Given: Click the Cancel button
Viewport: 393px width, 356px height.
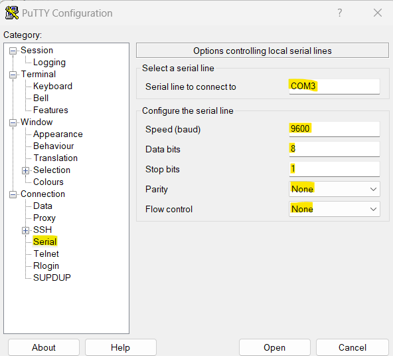Looking at the screenshot, I should (352, 347).
